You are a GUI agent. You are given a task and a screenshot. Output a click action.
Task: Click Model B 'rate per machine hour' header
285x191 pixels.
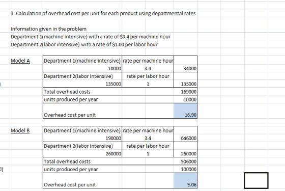(148, 130)
